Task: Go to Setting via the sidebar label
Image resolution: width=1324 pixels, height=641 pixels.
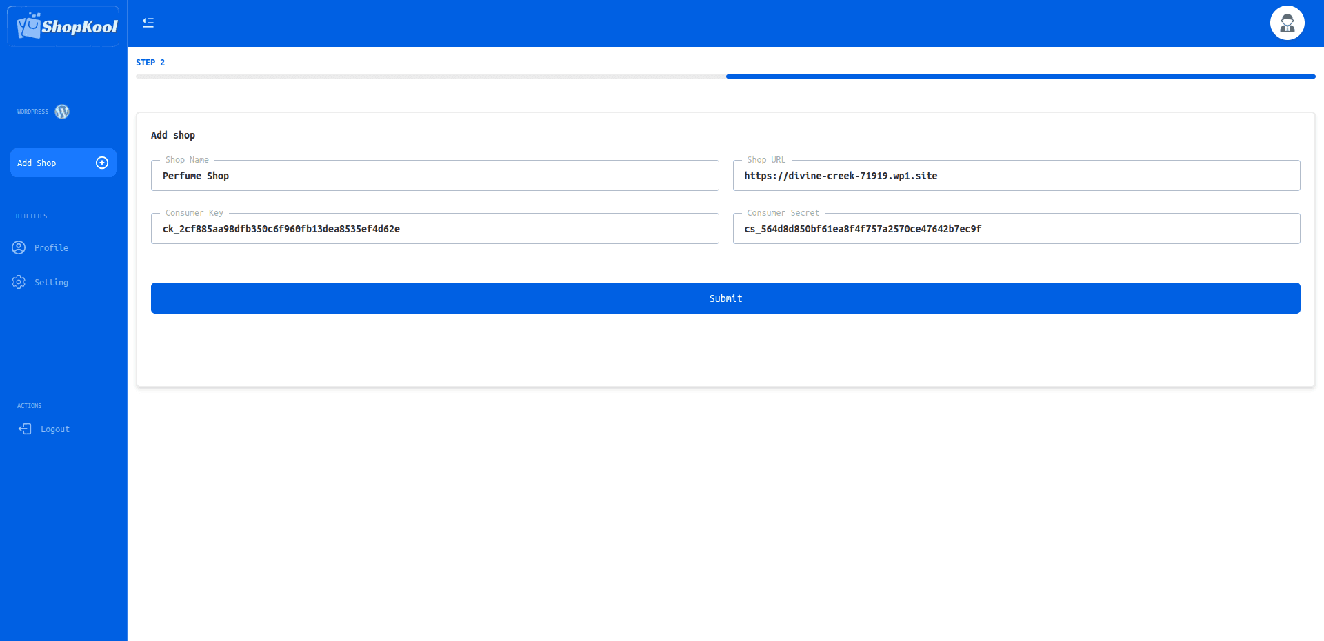Action: pos(52,283)
